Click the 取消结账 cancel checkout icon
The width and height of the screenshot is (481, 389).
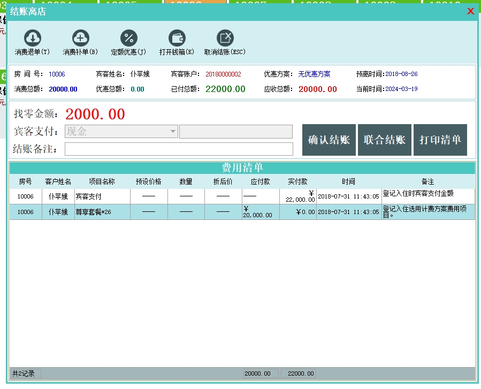(x=225, y=38)
